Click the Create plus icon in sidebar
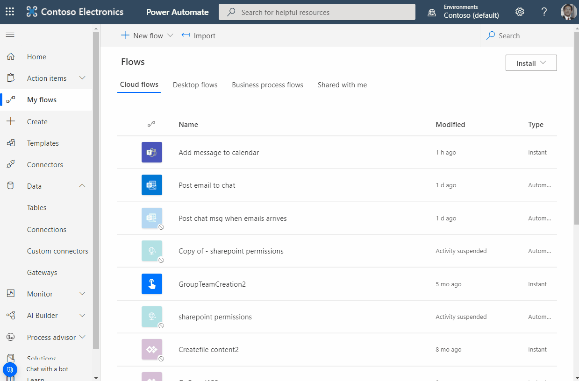Viewport: 579px width, 381px height. pyautogui.click(x=11, y=121)
